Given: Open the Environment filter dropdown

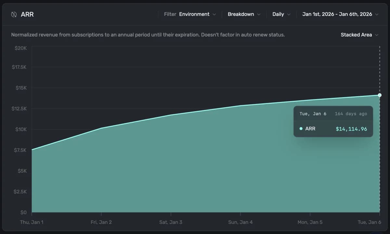Looking at the screenshot, I should tap(197, 14).
